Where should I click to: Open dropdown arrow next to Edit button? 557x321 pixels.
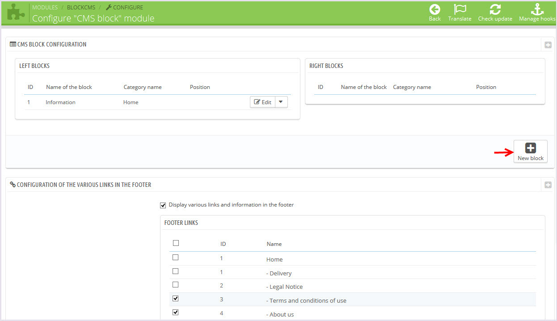click(x=281, y=102)
